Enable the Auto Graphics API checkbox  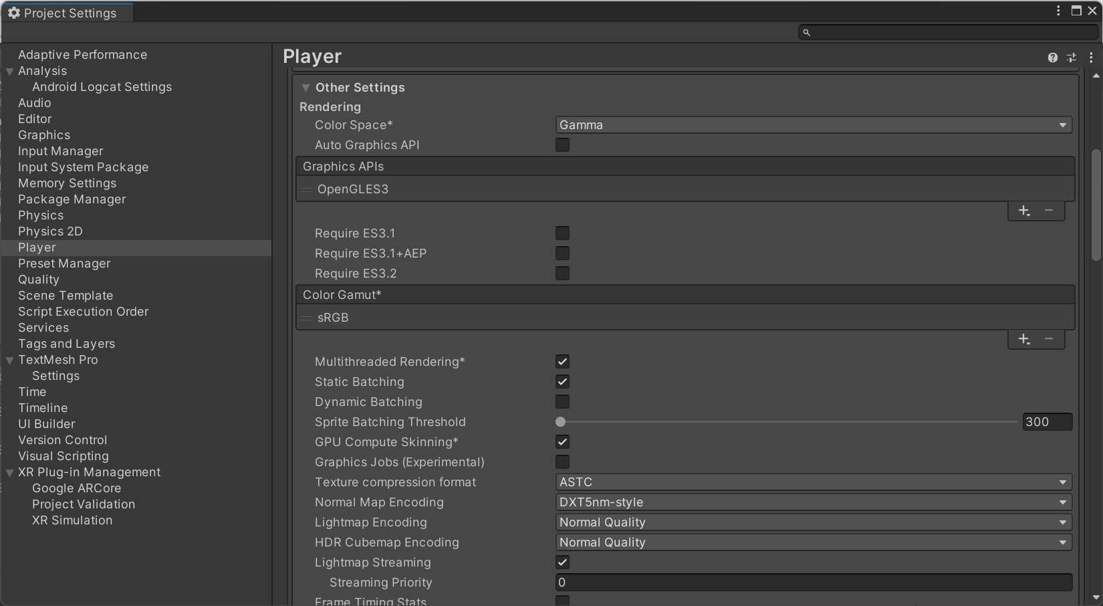coord(562,145)
